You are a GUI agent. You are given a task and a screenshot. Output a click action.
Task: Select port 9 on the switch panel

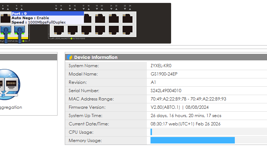[x=5, y=18]
